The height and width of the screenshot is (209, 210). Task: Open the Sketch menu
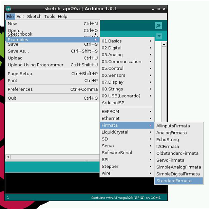pos(34,17)
